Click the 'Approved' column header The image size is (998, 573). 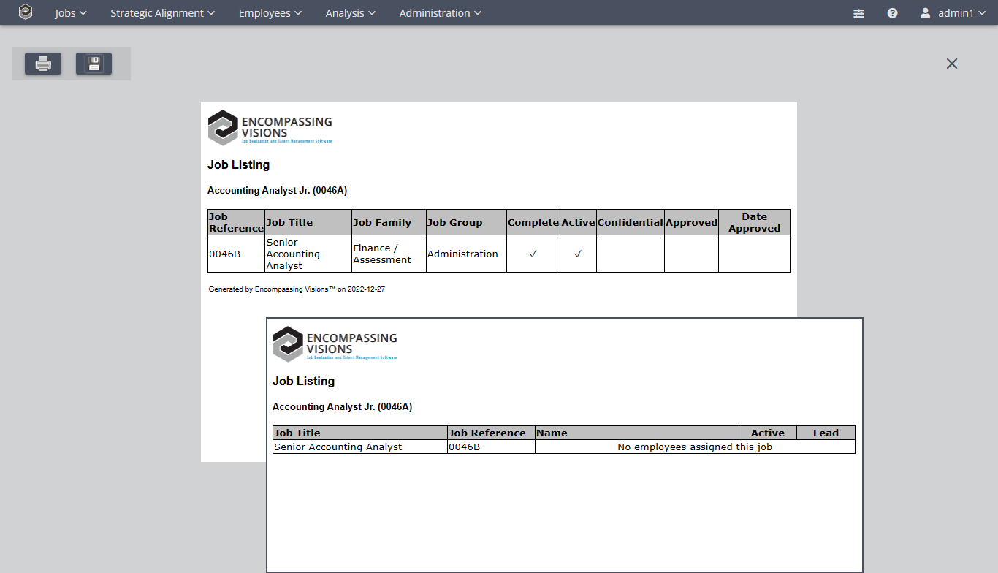[691, 223]
